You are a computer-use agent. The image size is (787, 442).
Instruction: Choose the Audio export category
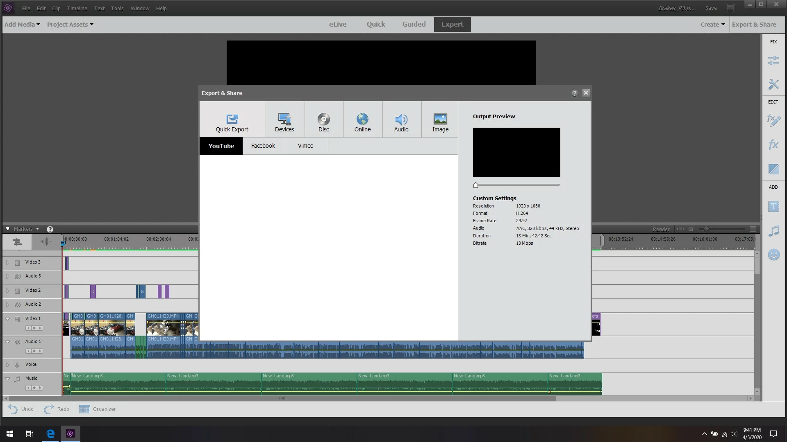click(x=401, y=122)
